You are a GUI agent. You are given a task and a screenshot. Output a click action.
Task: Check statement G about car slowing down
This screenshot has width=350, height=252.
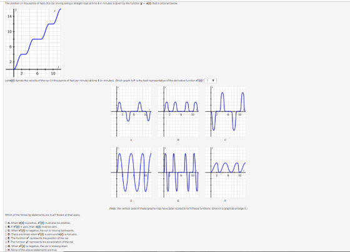click(x=6, y=246)
